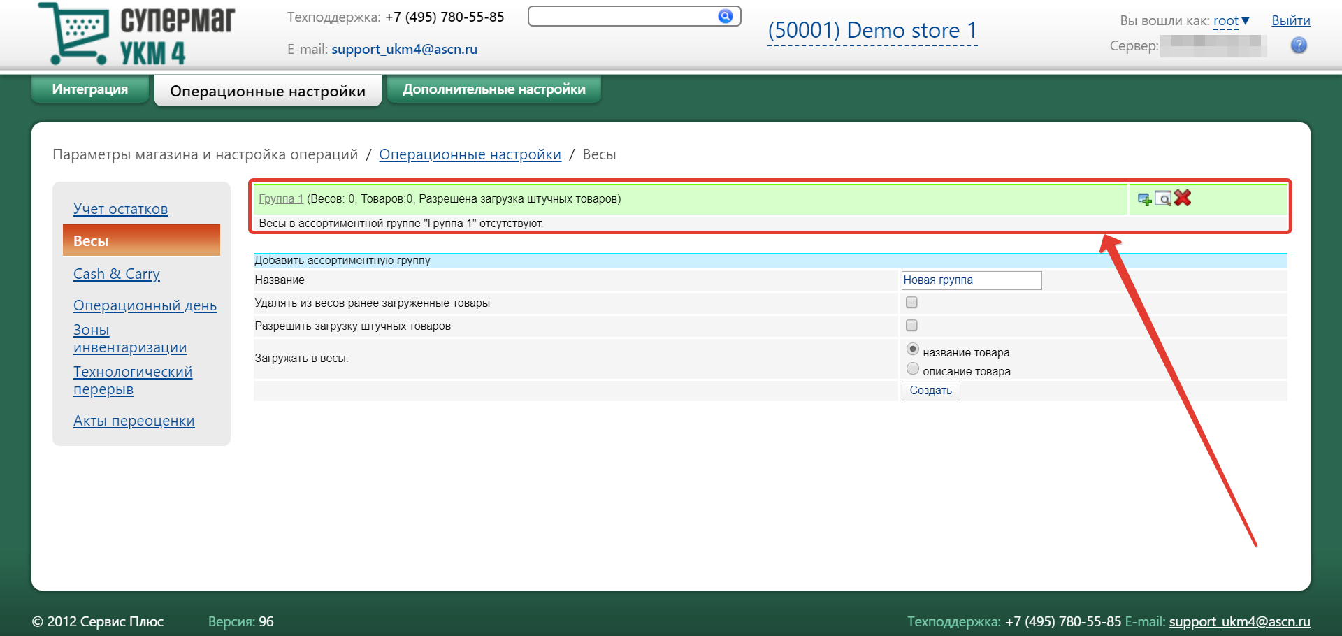Switch to the Интеграция tab

pos(90,89)
